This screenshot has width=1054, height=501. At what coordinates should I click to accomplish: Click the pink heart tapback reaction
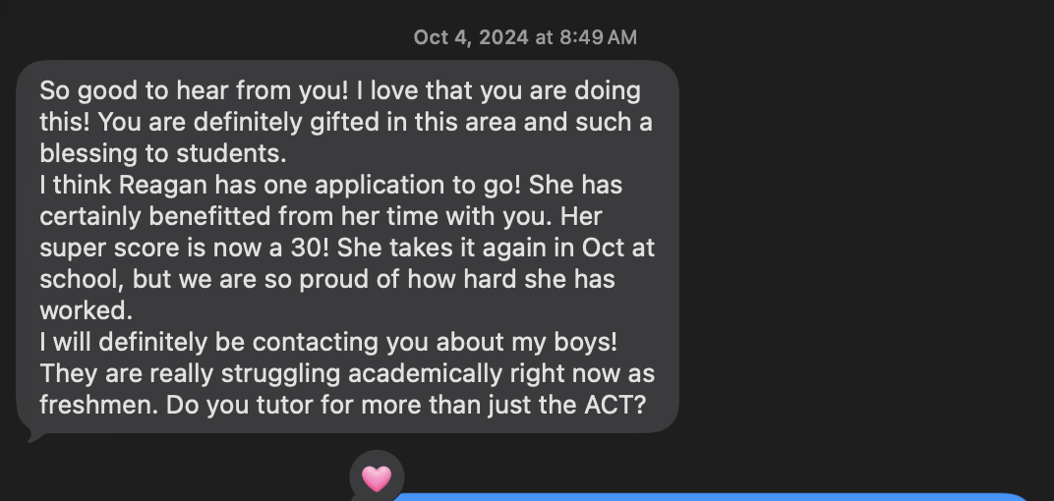377,478
